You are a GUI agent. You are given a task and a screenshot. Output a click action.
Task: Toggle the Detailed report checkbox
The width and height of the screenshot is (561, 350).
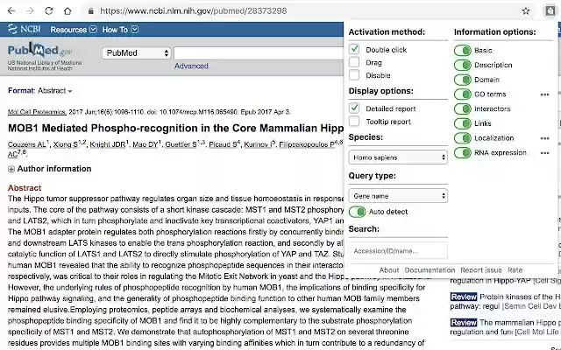354,108
